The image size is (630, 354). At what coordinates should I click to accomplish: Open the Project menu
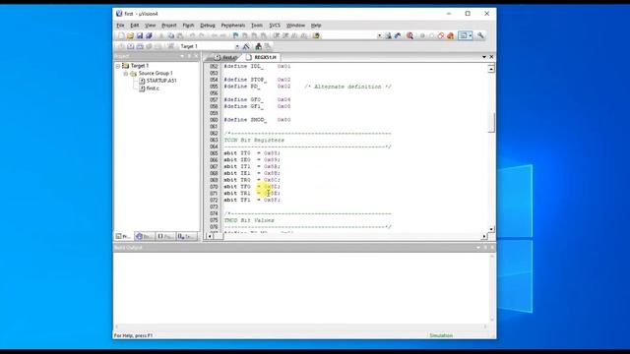[x=169, y=26]
